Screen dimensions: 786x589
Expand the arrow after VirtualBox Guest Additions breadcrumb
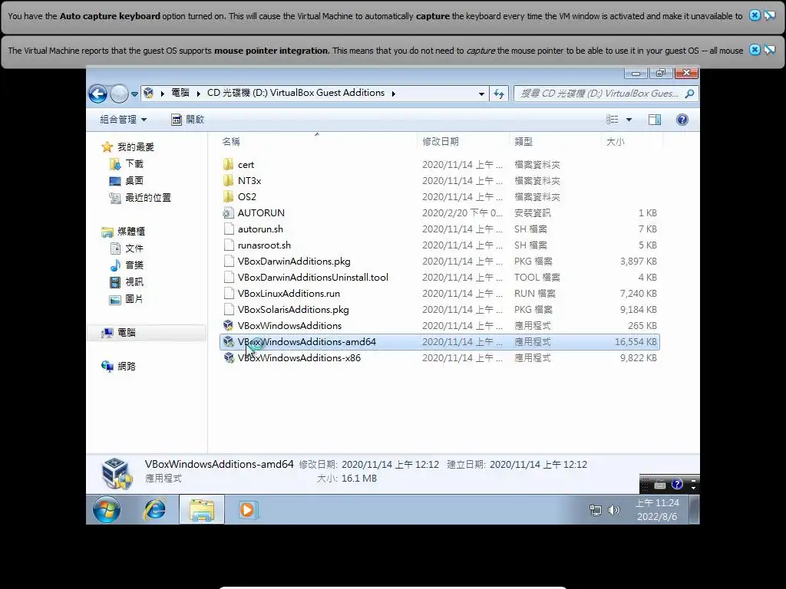(394, 93)
